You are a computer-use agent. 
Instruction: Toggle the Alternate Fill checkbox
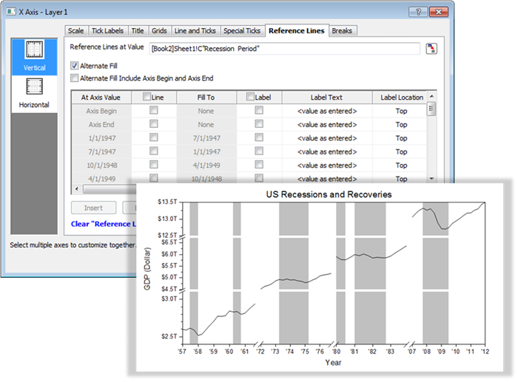click(x=74, y=66)
